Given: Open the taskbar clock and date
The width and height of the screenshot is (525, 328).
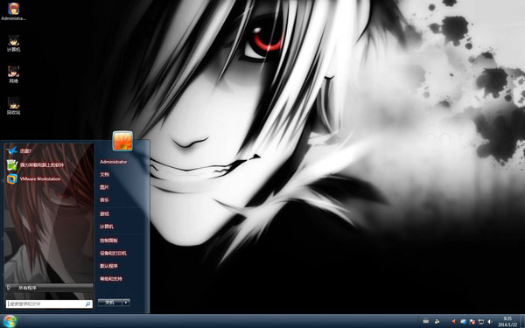Looking at the screenshot, I should click(x=507, y=321).
